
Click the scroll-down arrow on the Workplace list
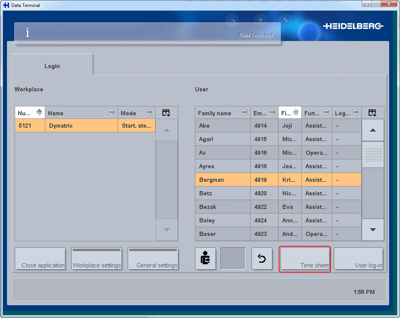[166, 229]
